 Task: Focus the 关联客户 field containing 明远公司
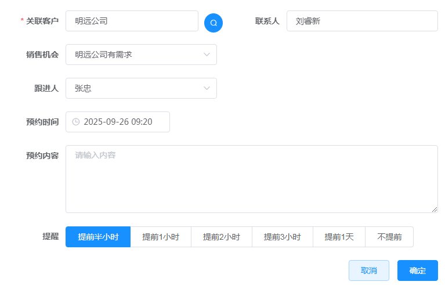click(132, 21)
